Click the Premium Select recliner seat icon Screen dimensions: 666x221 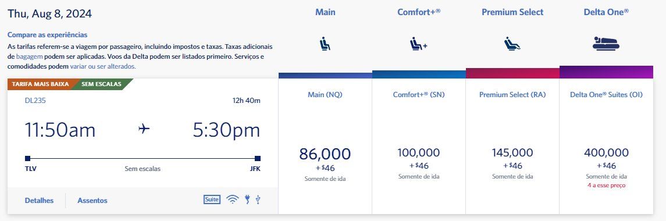[512, 44]
